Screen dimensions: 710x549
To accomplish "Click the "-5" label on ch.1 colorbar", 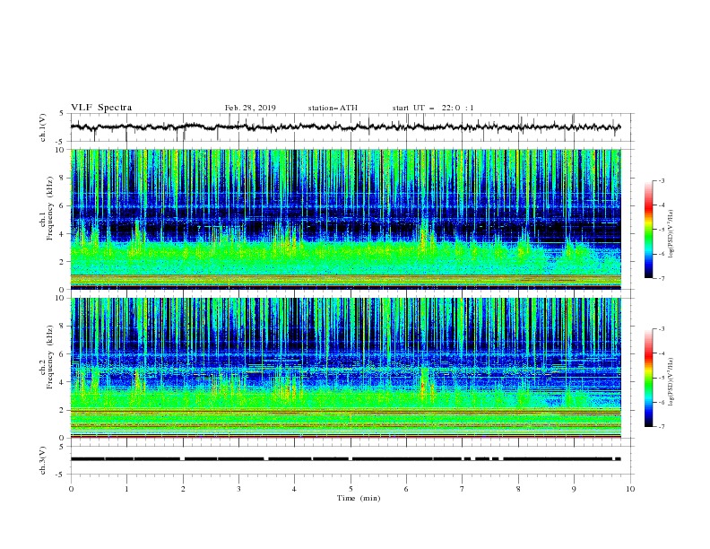I will (x=661, y=230).
